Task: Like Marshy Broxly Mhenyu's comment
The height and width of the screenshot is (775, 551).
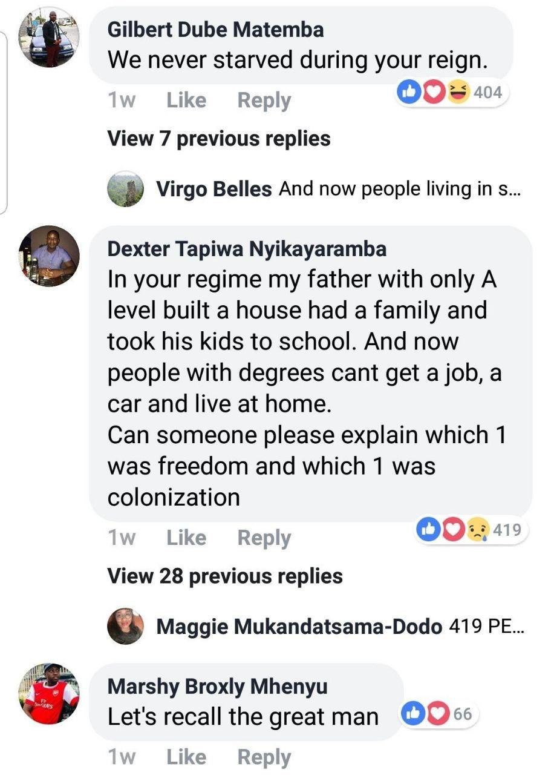Action: tap(186, 757)
